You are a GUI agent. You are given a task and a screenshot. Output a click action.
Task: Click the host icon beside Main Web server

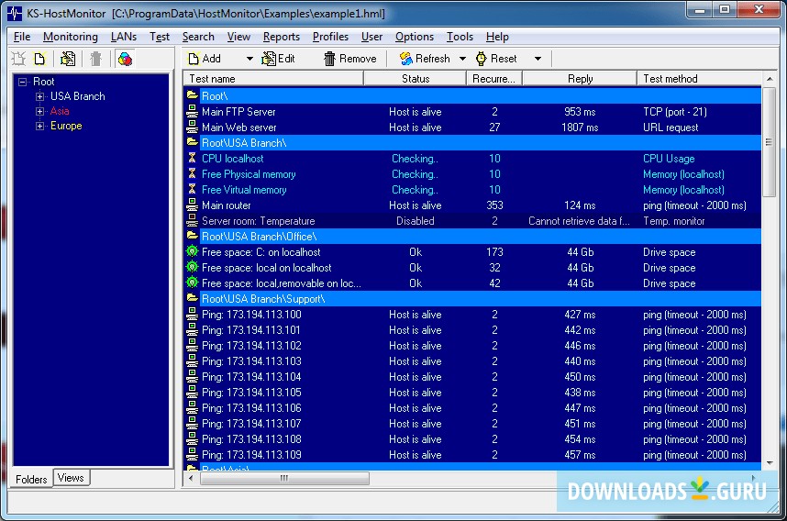(x=192, y=127)
